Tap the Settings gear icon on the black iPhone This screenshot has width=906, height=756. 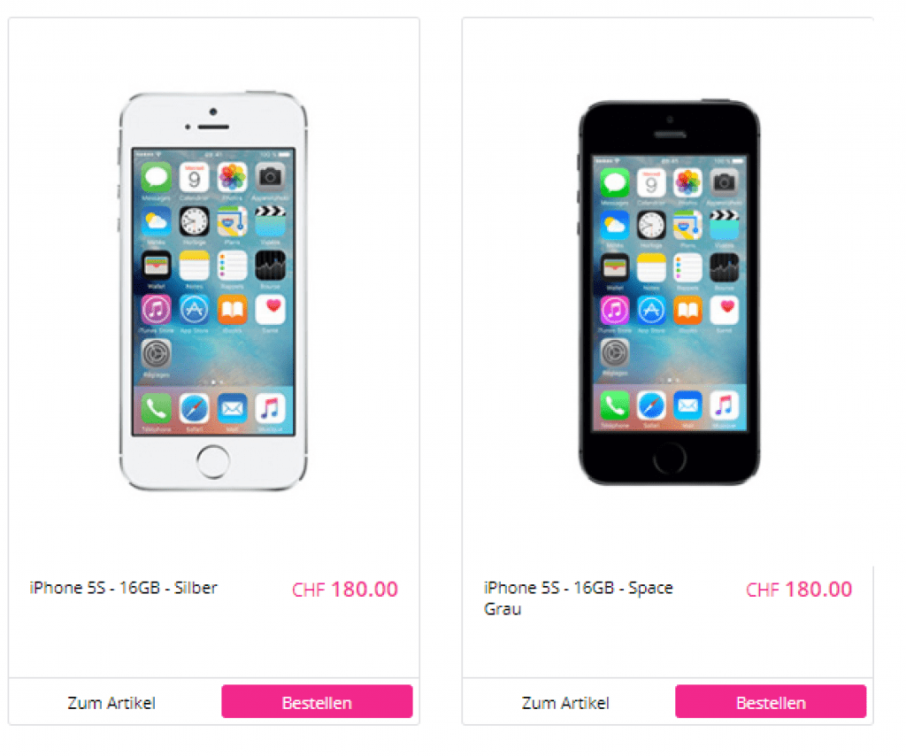(614, 352)
